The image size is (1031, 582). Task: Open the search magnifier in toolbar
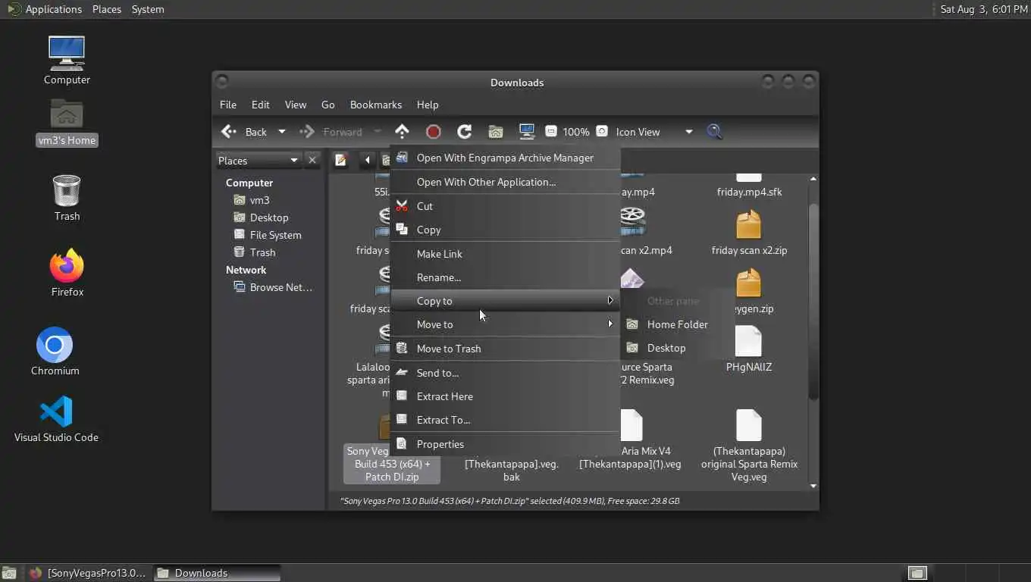pos(714,132)
